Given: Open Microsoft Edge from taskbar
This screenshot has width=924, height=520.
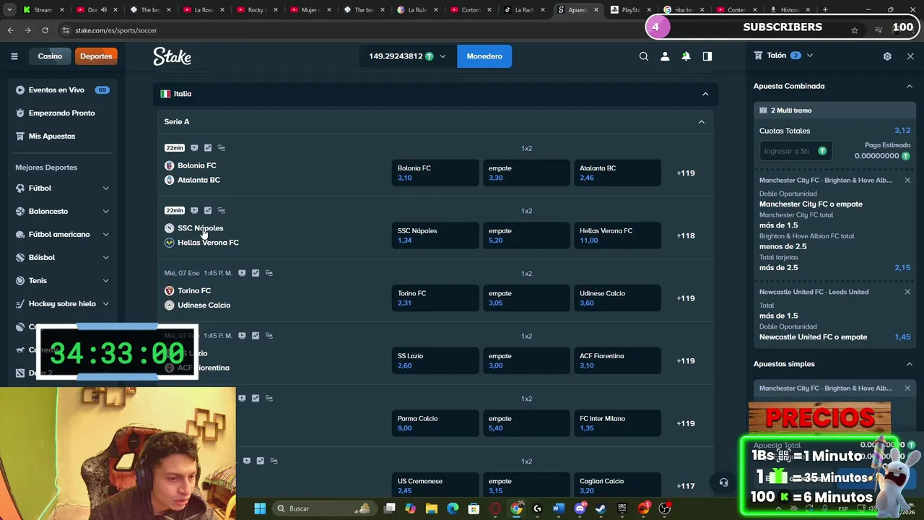Looking at the screenshot, I should coord(453,508).
